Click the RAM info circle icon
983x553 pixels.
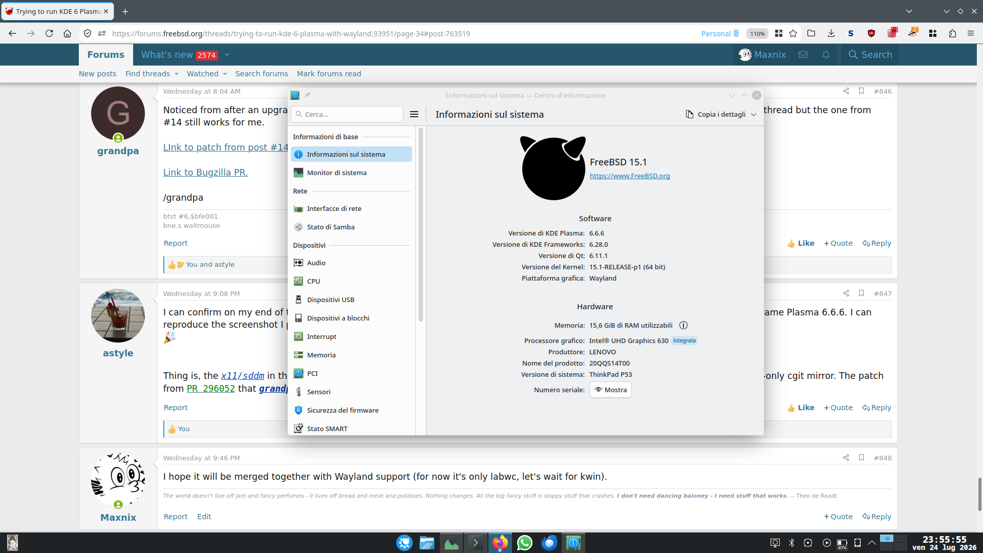tap(683, 325)
